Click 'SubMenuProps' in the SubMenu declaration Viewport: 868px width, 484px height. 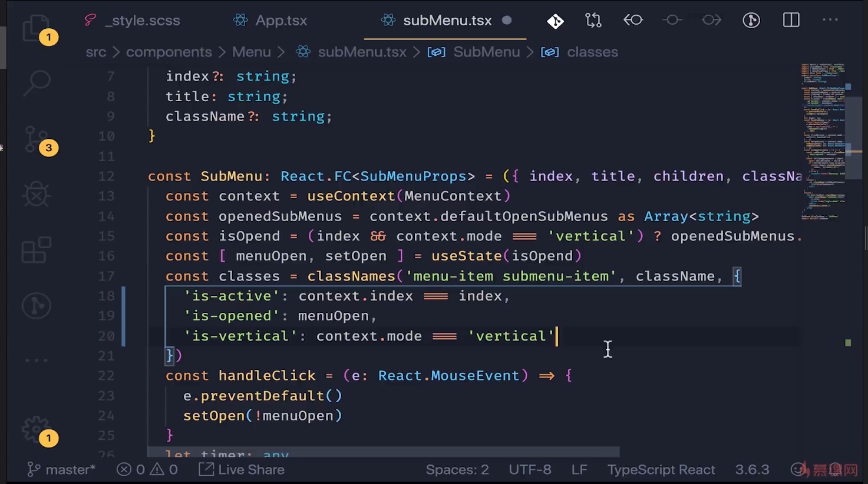tap(413, 176)
